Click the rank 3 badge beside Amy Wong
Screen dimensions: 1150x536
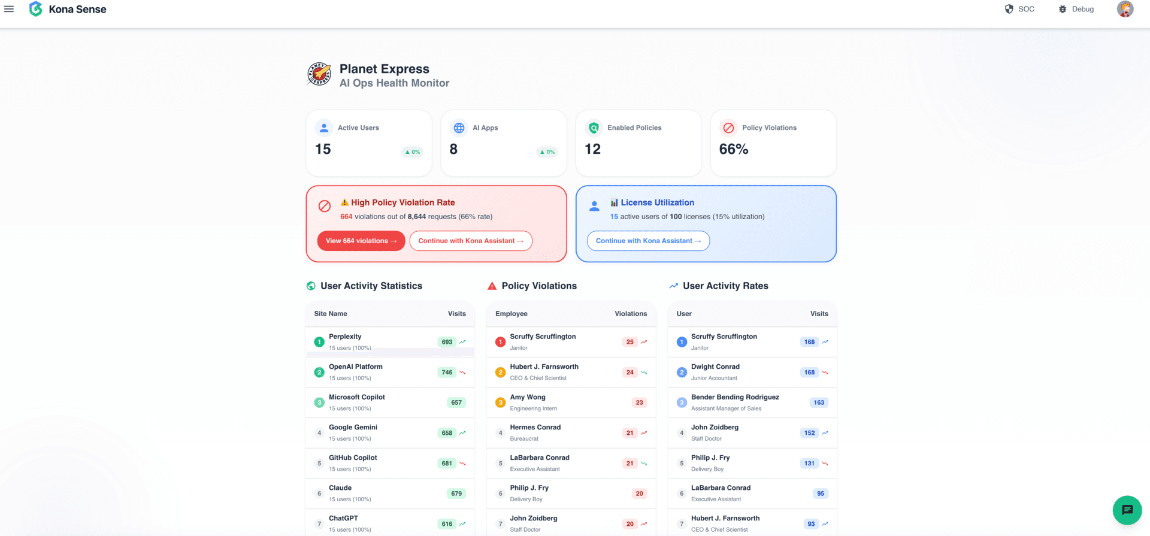pyautogui.click(x=501, y=402)
